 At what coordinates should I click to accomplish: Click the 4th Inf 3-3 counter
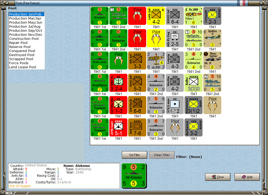tap(137, 60)
